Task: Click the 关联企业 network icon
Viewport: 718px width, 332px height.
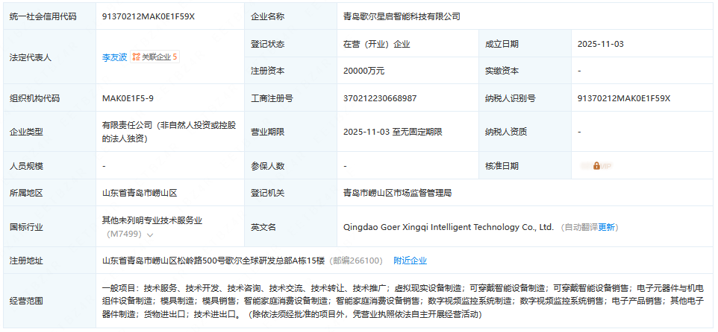Action: pos(136,57)
